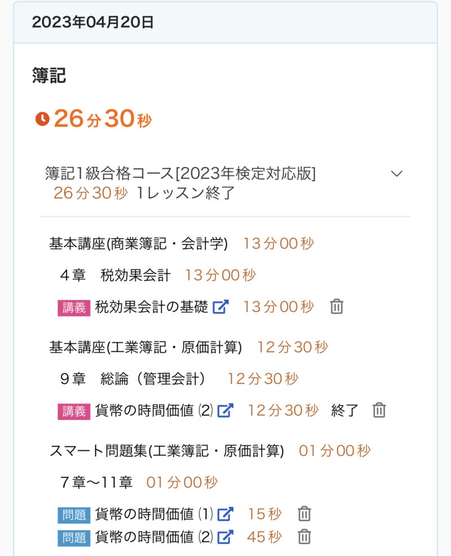Delete the 税効果会計の基礎 study record
The height and width of the screenshot is (556, 451).
[337, 307]
